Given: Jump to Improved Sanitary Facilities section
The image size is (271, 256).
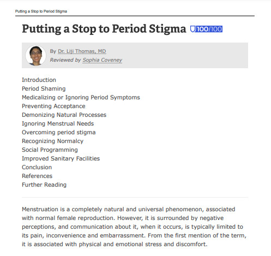Looking at the screenshot, I should coord(61,158).
